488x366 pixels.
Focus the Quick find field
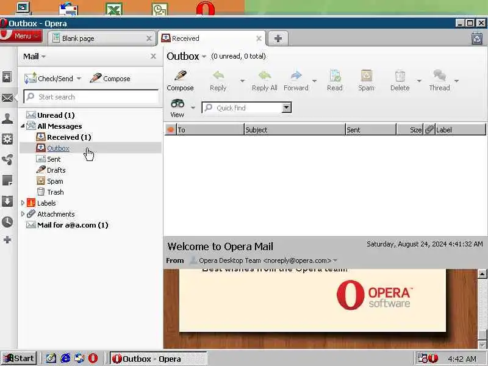click(x=242, y=108)
